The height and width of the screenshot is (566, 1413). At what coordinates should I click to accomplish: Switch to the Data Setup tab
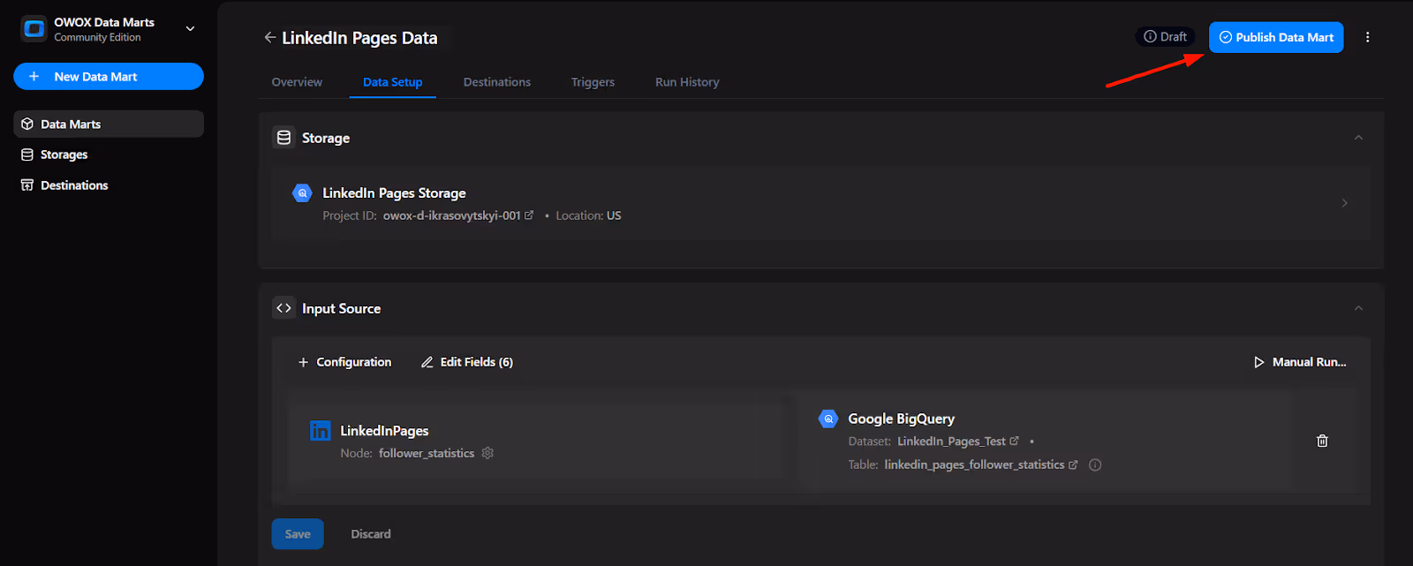tap(393, 82)
